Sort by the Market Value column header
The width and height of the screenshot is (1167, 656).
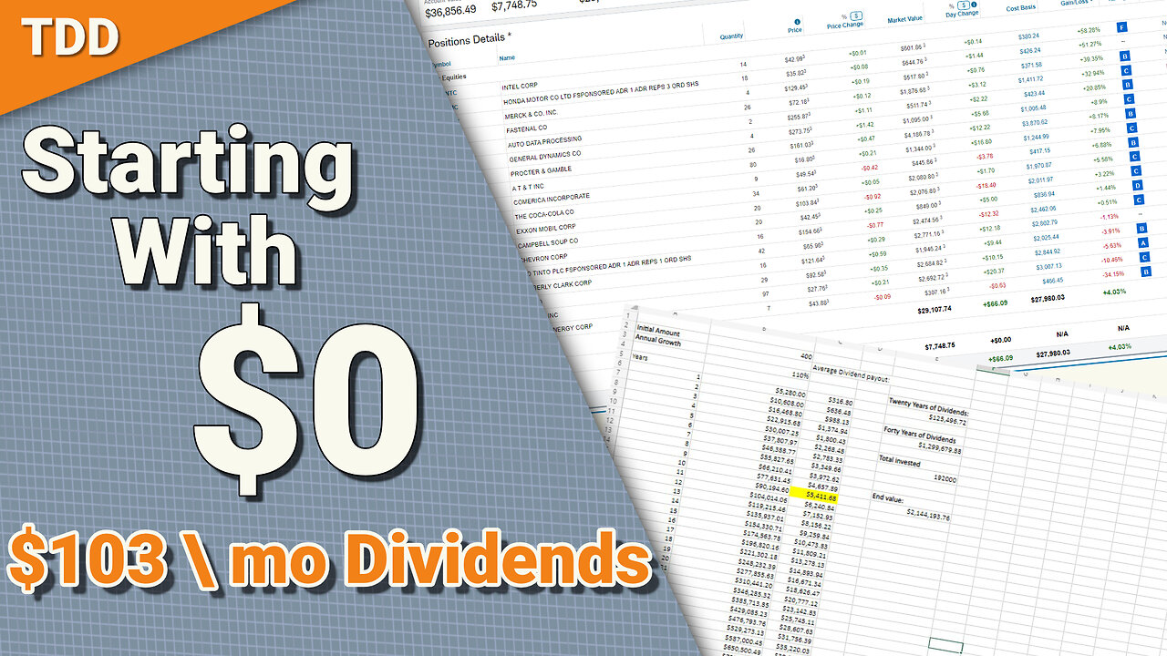point(905,19)
